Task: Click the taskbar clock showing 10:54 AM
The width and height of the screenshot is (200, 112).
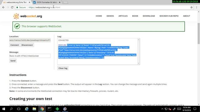Action: pyautogui.click(x=187, y=109)
